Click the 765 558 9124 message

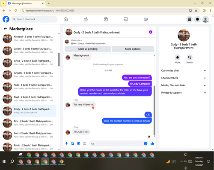coord(81,132)
